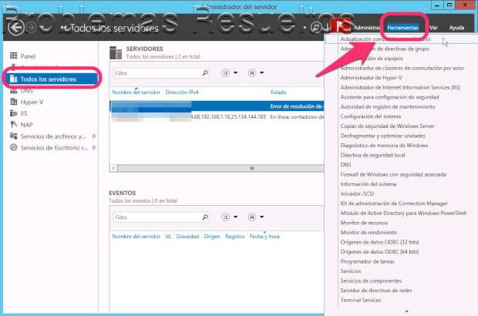This screenshot has height=316, width=478.
Task: Select Monitor de rendimiento
Action: tap(369, 232)
